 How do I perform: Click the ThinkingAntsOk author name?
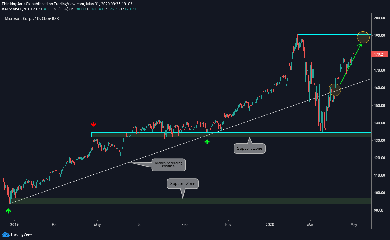pyautogui.click(x=16, y=4)
